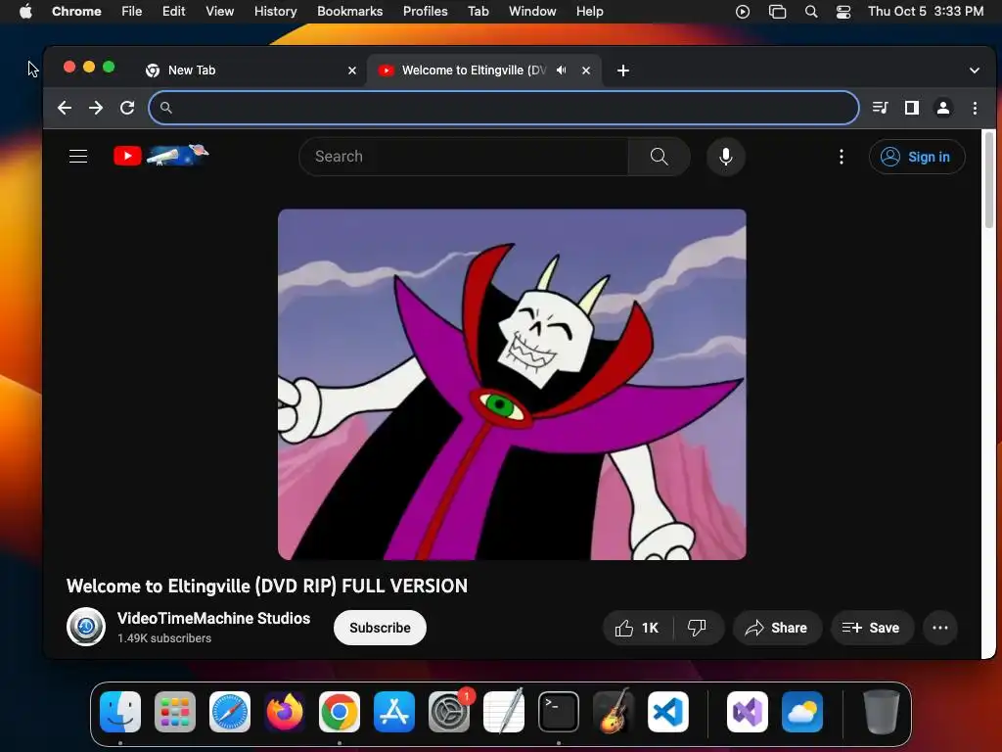Open System Settings from the Dock
This screenshot has width=1002, height=752.
pos(448,712)
